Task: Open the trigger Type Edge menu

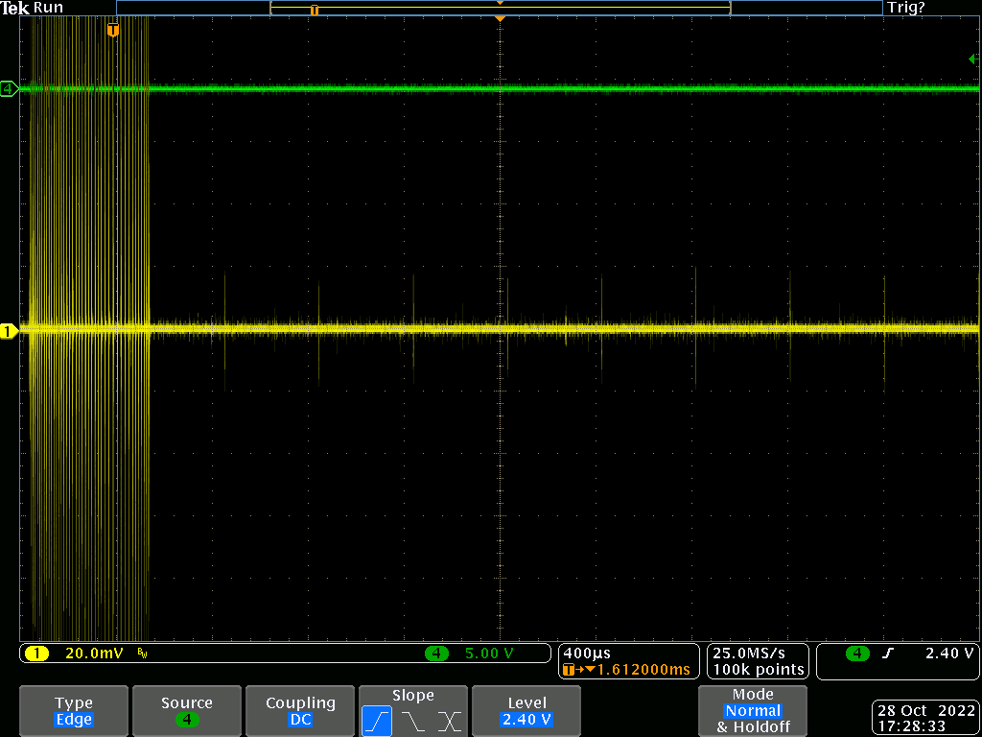Action: (x=74, y=711)
